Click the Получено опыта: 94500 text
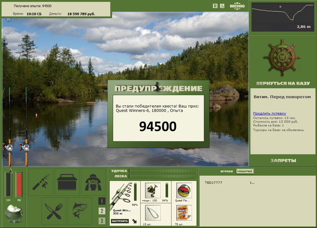The height and width of the screenshot is (228, 317). [32, 6]
